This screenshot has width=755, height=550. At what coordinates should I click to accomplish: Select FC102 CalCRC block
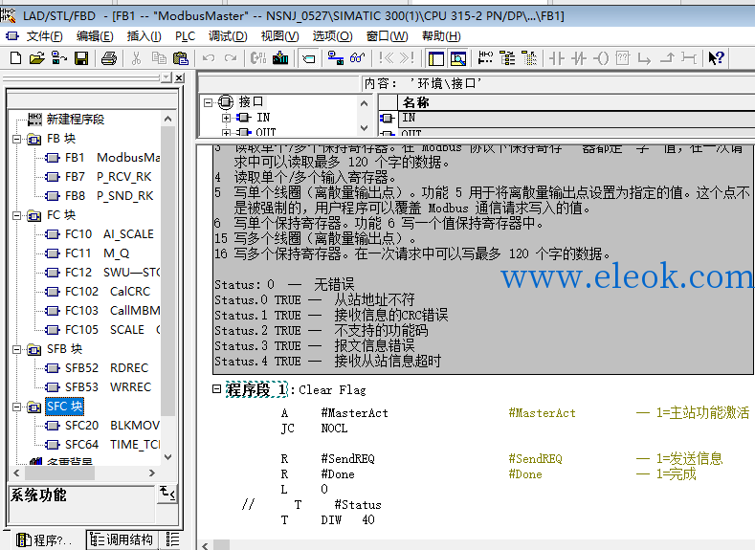coord(98,292)
